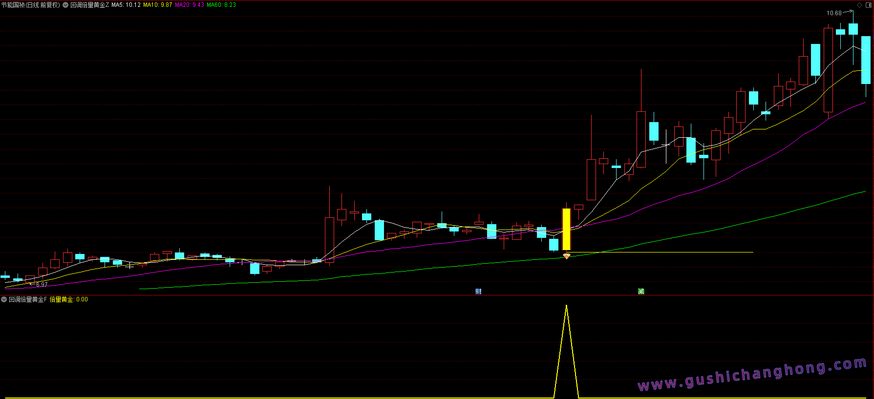Click the 10.68 high price annotation
Viewport: 874px width, 399px height.
pos(834,13)
